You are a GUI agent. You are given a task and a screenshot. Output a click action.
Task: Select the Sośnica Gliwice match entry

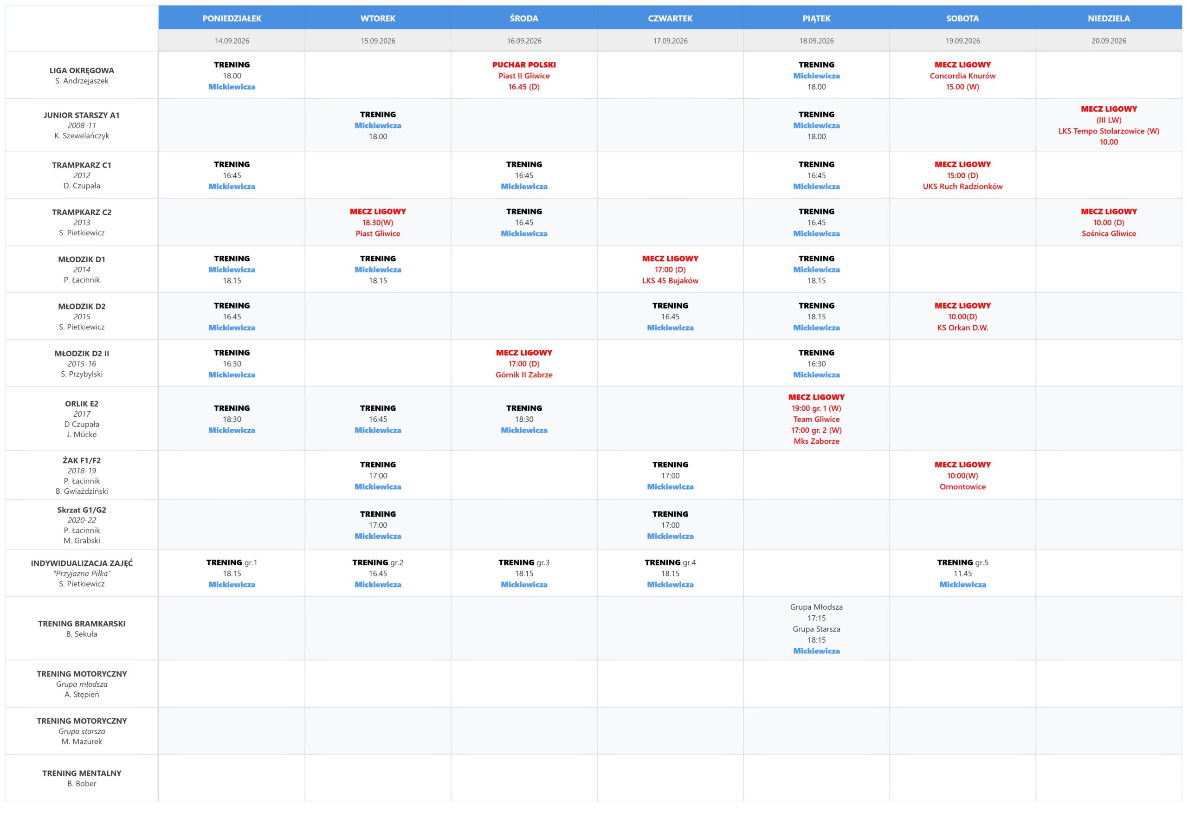[x=1108, y=222]
